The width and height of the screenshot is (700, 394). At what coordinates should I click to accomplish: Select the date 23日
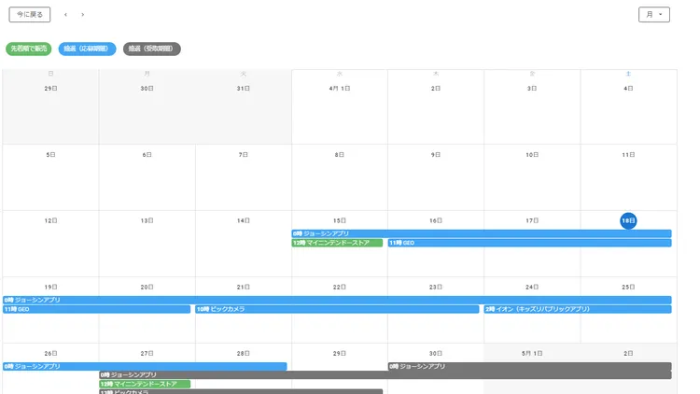(436, 288)
